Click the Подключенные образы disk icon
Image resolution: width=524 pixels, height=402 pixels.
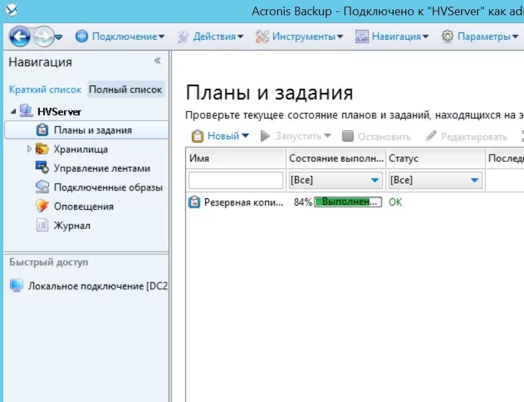click(42, 186)
